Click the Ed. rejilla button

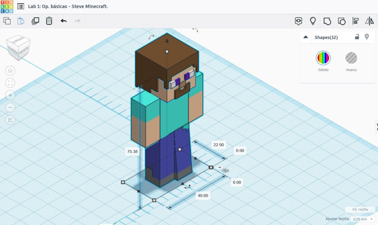360,209
